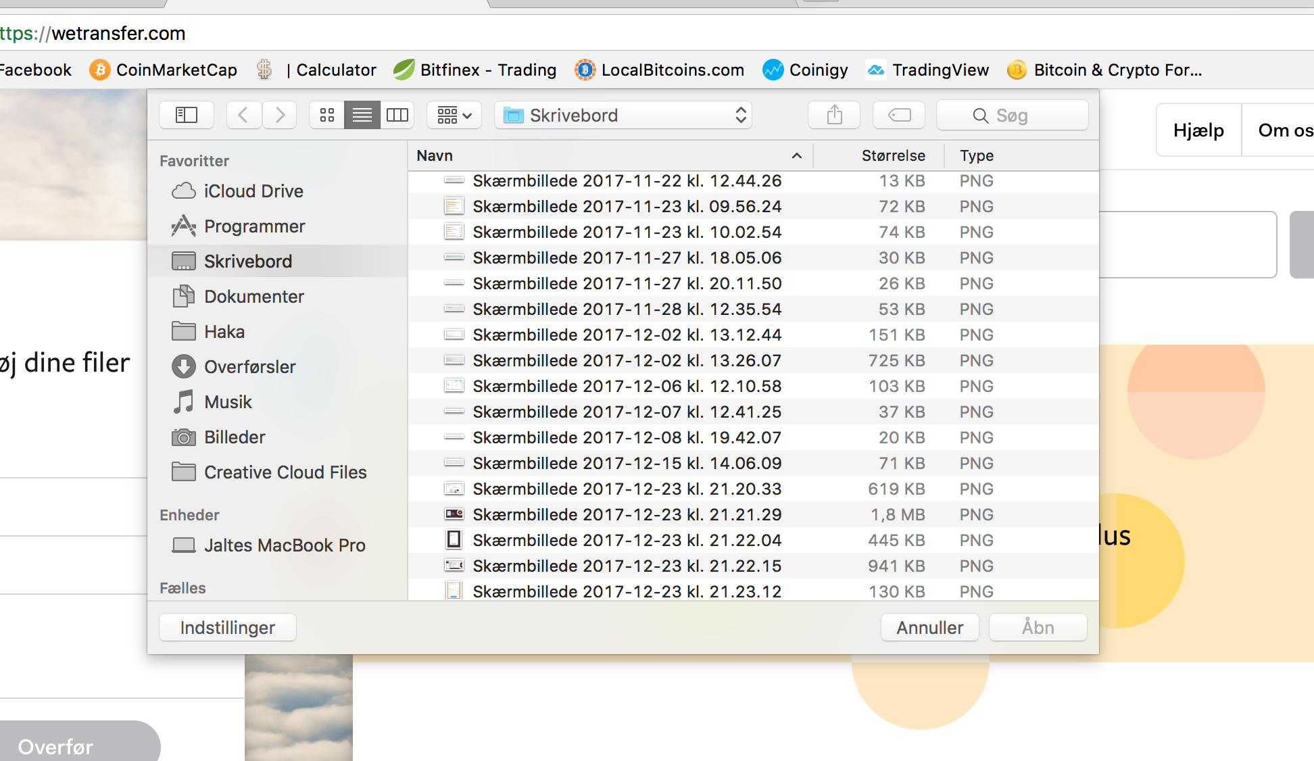
Task: Go forward with the right arrow button
Action: pos(280,116)
